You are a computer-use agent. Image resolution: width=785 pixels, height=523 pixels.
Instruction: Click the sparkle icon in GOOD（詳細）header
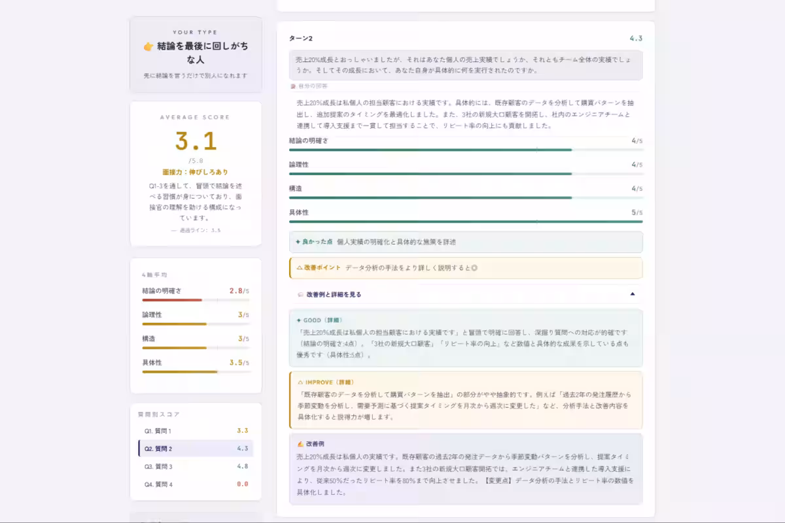coord(299,321)
